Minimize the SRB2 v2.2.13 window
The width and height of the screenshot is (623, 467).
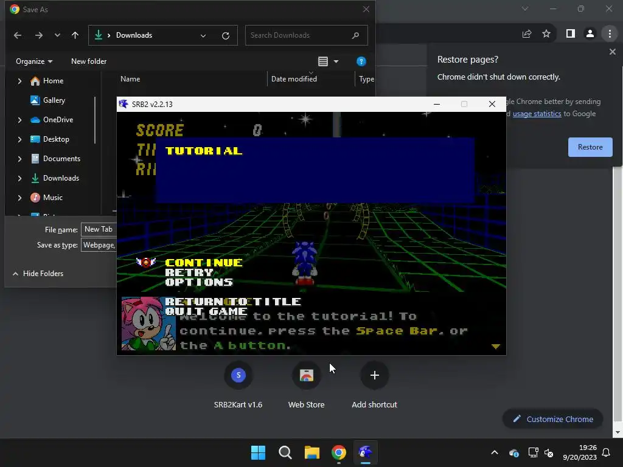tap(437, 104)
